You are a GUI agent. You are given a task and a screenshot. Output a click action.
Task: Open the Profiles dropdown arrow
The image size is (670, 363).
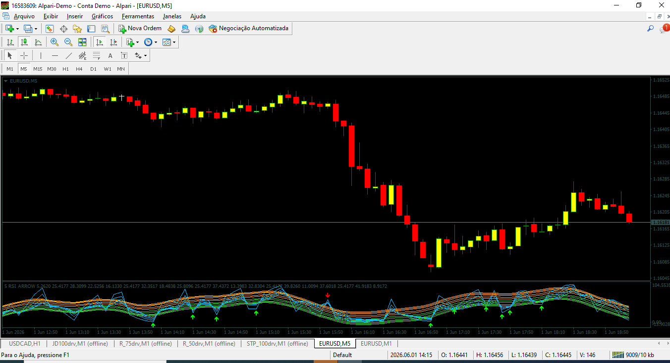[36, 29]
